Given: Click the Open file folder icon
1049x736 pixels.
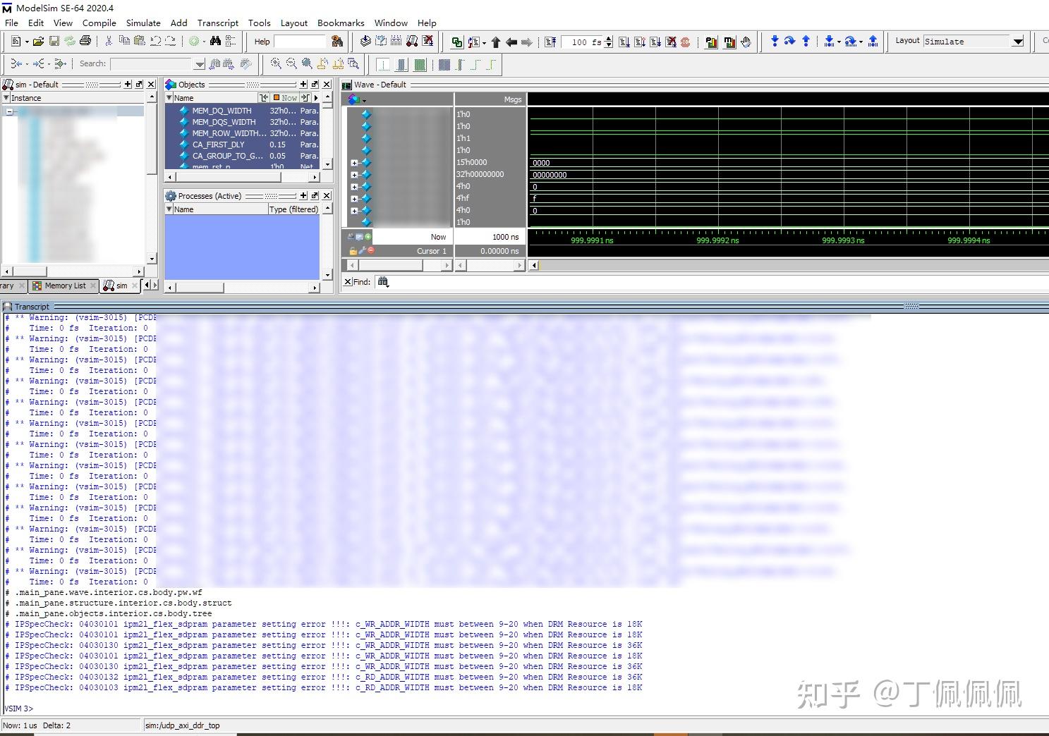Looking at the screenshot, I should click(x=39, y=42).
